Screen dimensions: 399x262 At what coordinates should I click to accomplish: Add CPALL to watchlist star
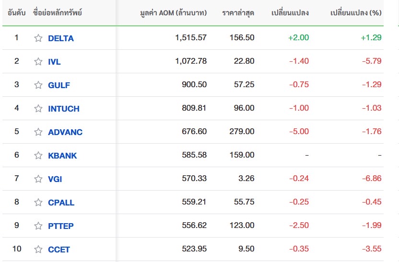38,202
